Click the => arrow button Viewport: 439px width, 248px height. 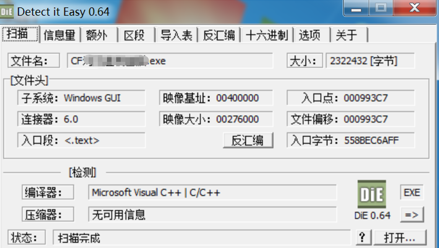[412, 215]
